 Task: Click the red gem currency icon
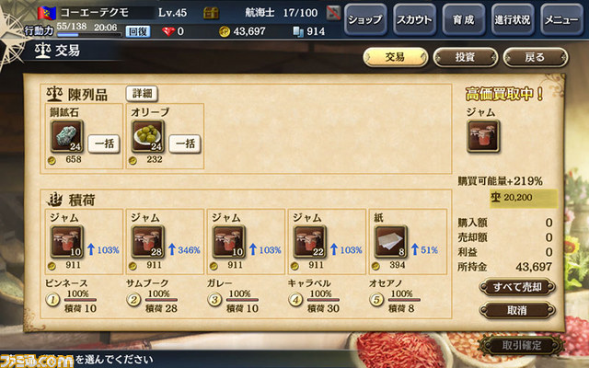(168, 31)
